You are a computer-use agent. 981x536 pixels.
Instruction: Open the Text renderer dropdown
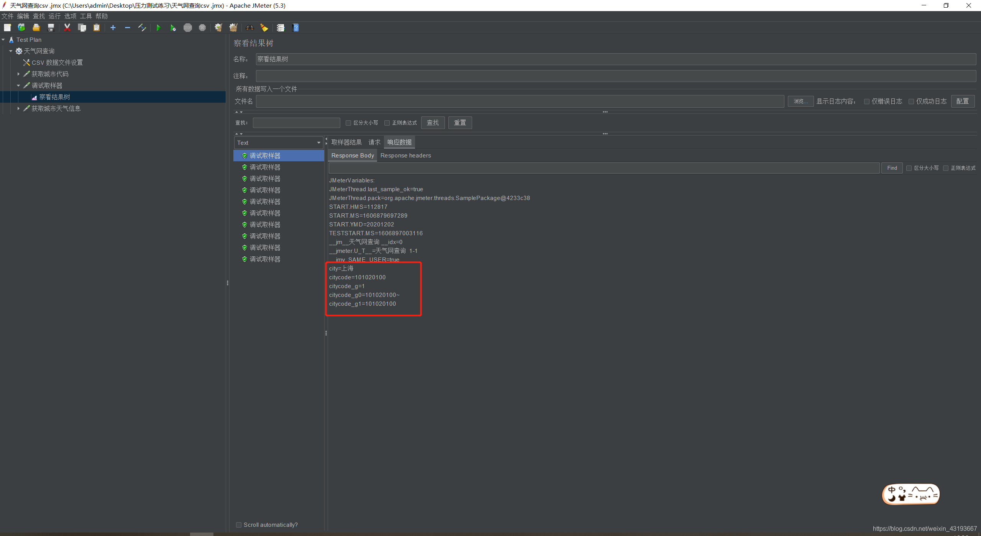[279, 143]
